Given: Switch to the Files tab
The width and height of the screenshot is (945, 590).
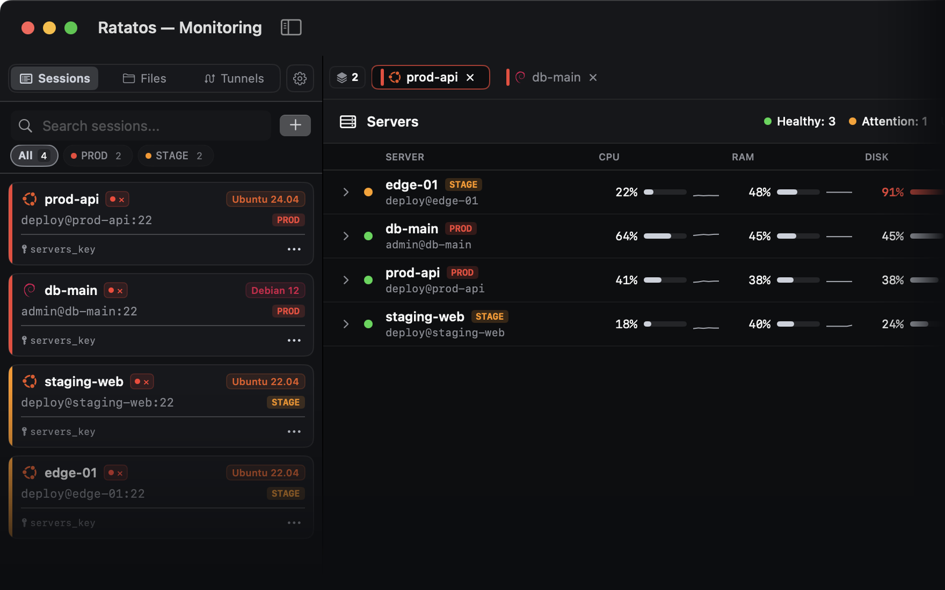Looking at the screenshot, I should pos(145,78).
